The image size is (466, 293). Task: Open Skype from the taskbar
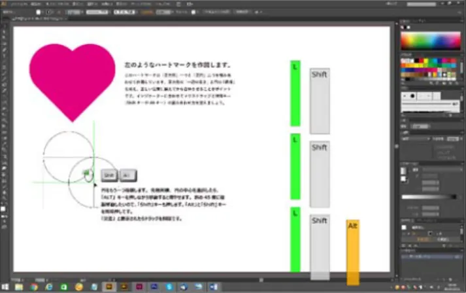tap(169, 287)
